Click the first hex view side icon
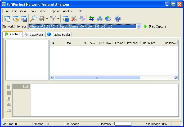The width and height of the screenshot is (184, 127). coord(8,87)
